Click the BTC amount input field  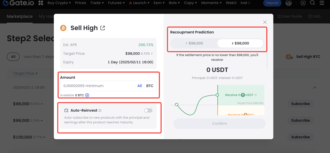(98, 86)
